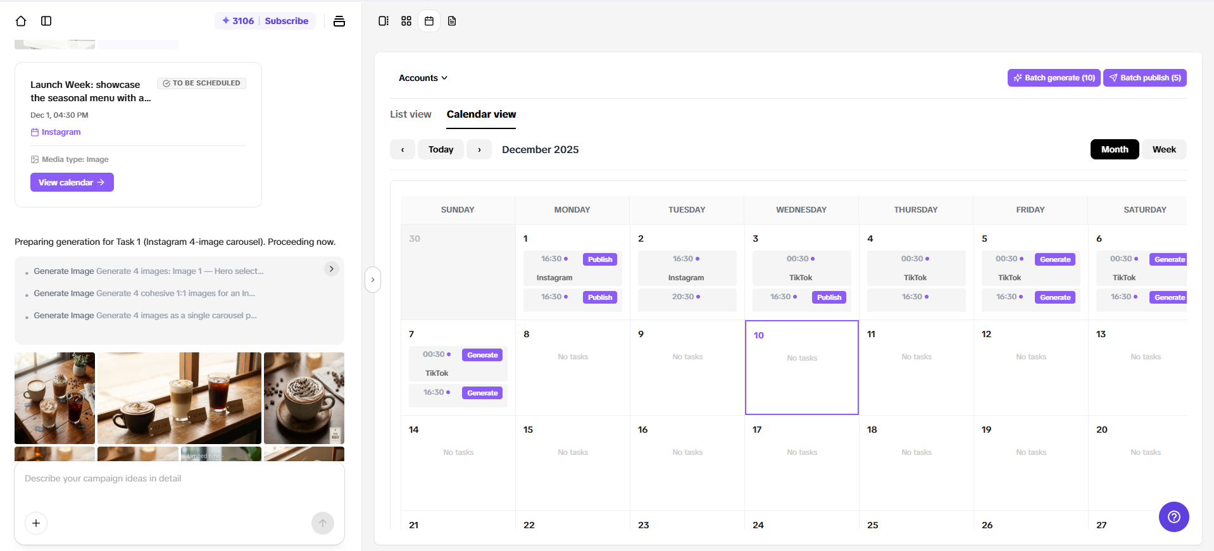Open "Generate 4 images as a single carousel" row

145,316
